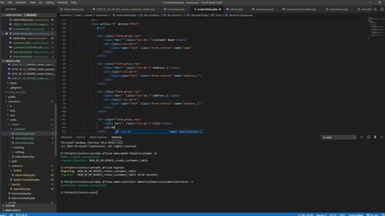The height and width of the screenshot is (216, 385).
Task: Click the div.form-group.row breadcrumb segment
Action: point(241,15)
